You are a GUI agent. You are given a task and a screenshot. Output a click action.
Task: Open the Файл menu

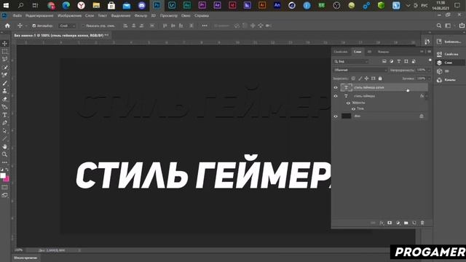point(17,15)
